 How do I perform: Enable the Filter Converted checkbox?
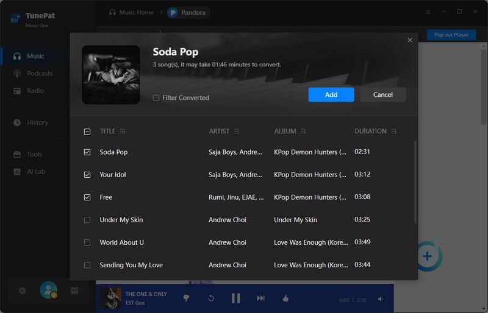point(156,98)
